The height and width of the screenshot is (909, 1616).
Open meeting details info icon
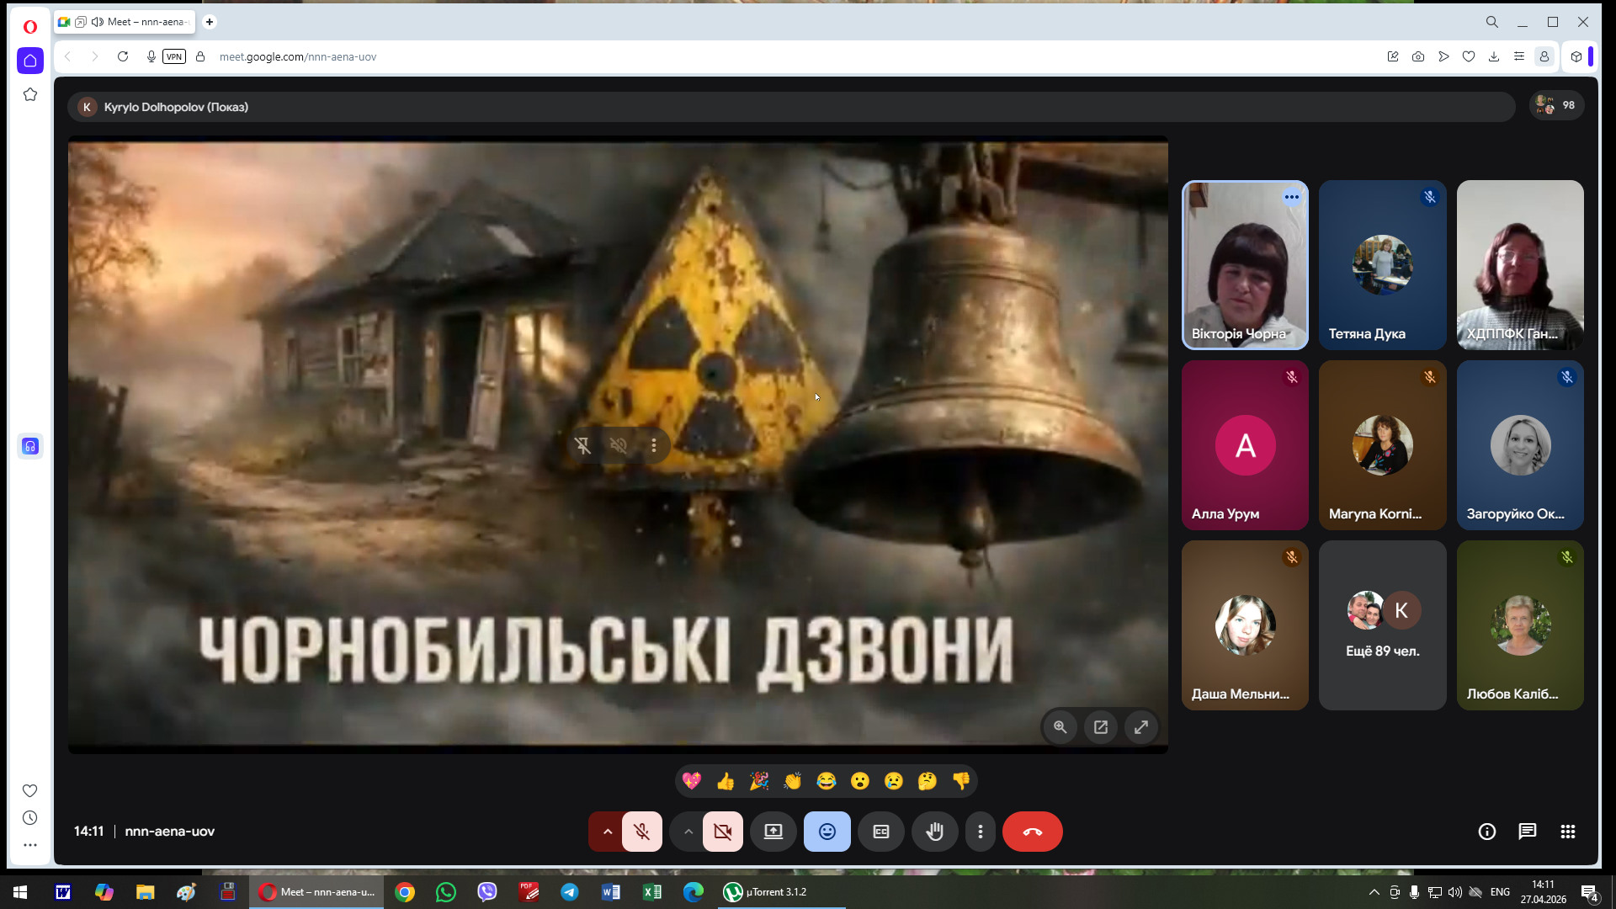pyautogui.click(x=1487, y=832)
